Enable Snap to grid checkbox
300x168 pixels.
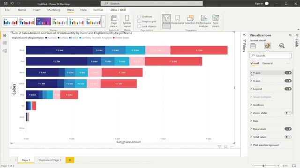[139, 21]
